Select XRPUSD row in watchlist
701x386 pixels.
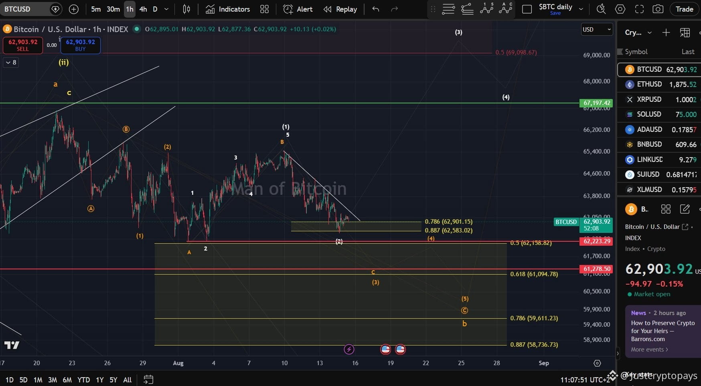point(659,99)
